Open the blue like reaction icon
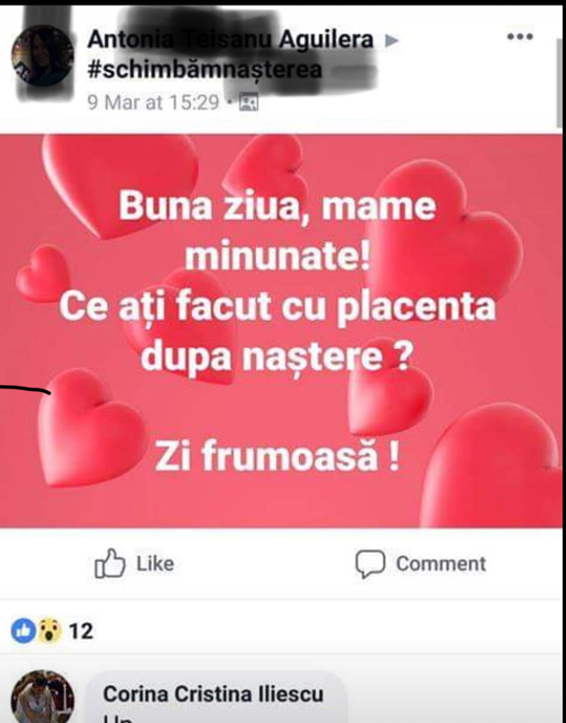The width and height of the screenshot is (566, 723). [x=23, y=631]
